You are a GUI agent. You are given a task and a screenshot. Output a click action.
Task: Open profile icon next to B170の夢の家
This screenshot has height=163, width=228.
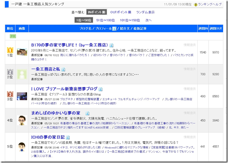[111, 46]
